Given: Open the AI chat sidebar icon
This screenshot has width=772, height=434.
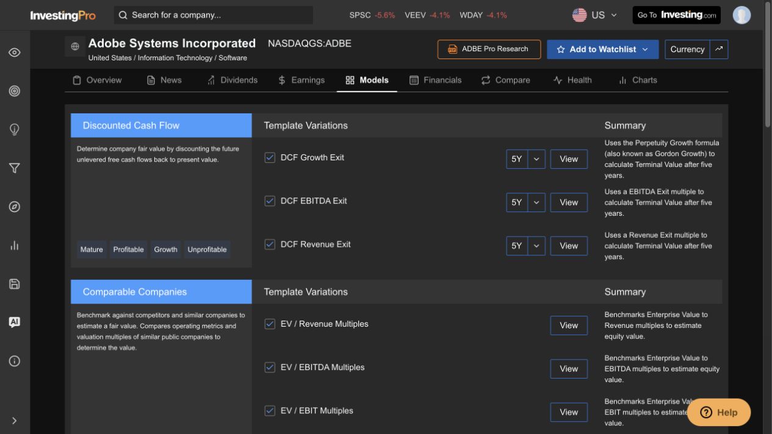Looking at the screenshot, I should pyautogui.click(x=15, y=322).
